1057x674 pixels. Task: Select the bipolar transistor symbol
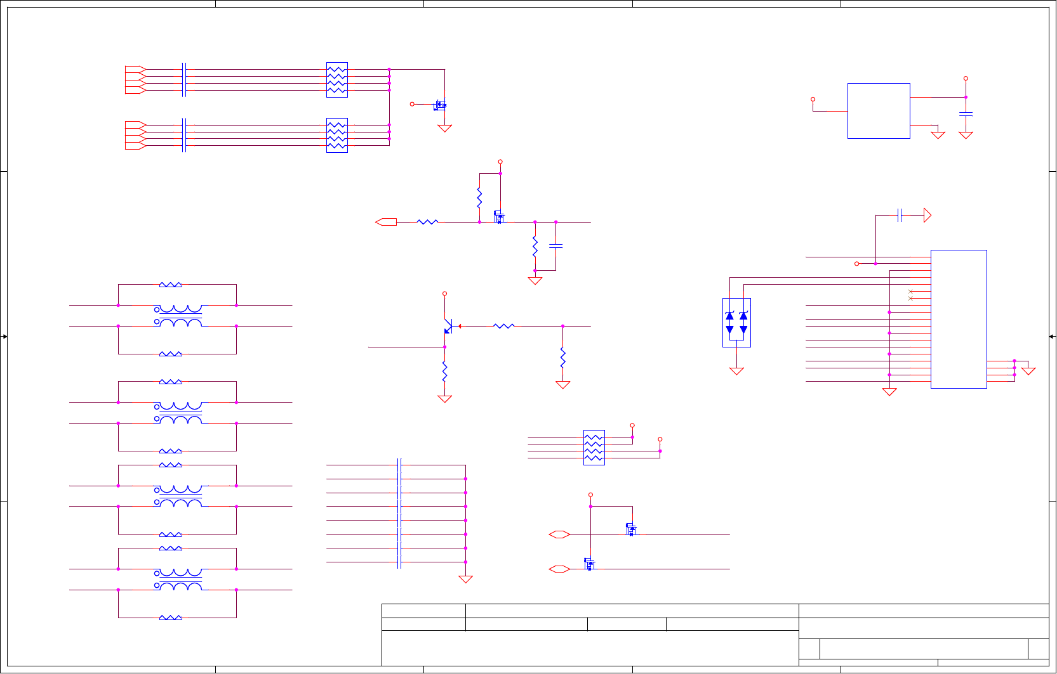(448, 327)
